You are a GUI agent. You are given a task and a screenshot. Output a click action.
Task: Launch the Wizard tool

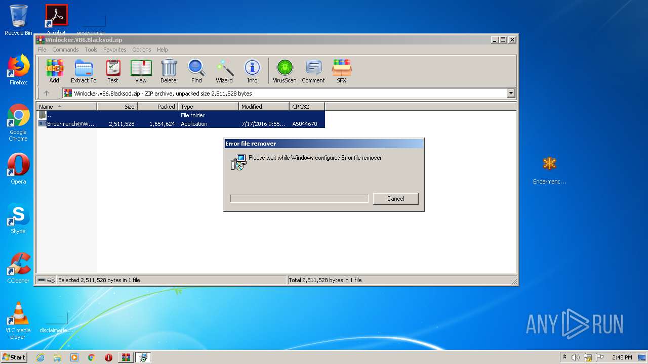click(224, 71)
